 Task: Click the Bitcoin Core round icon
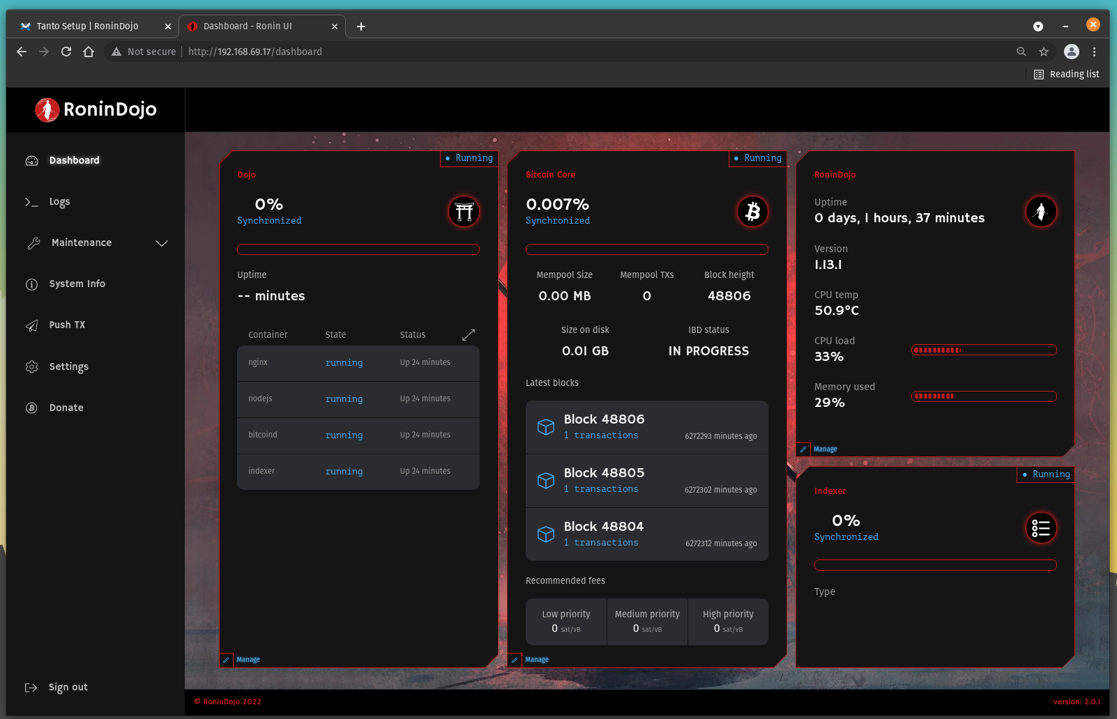[x=752, y=211]
